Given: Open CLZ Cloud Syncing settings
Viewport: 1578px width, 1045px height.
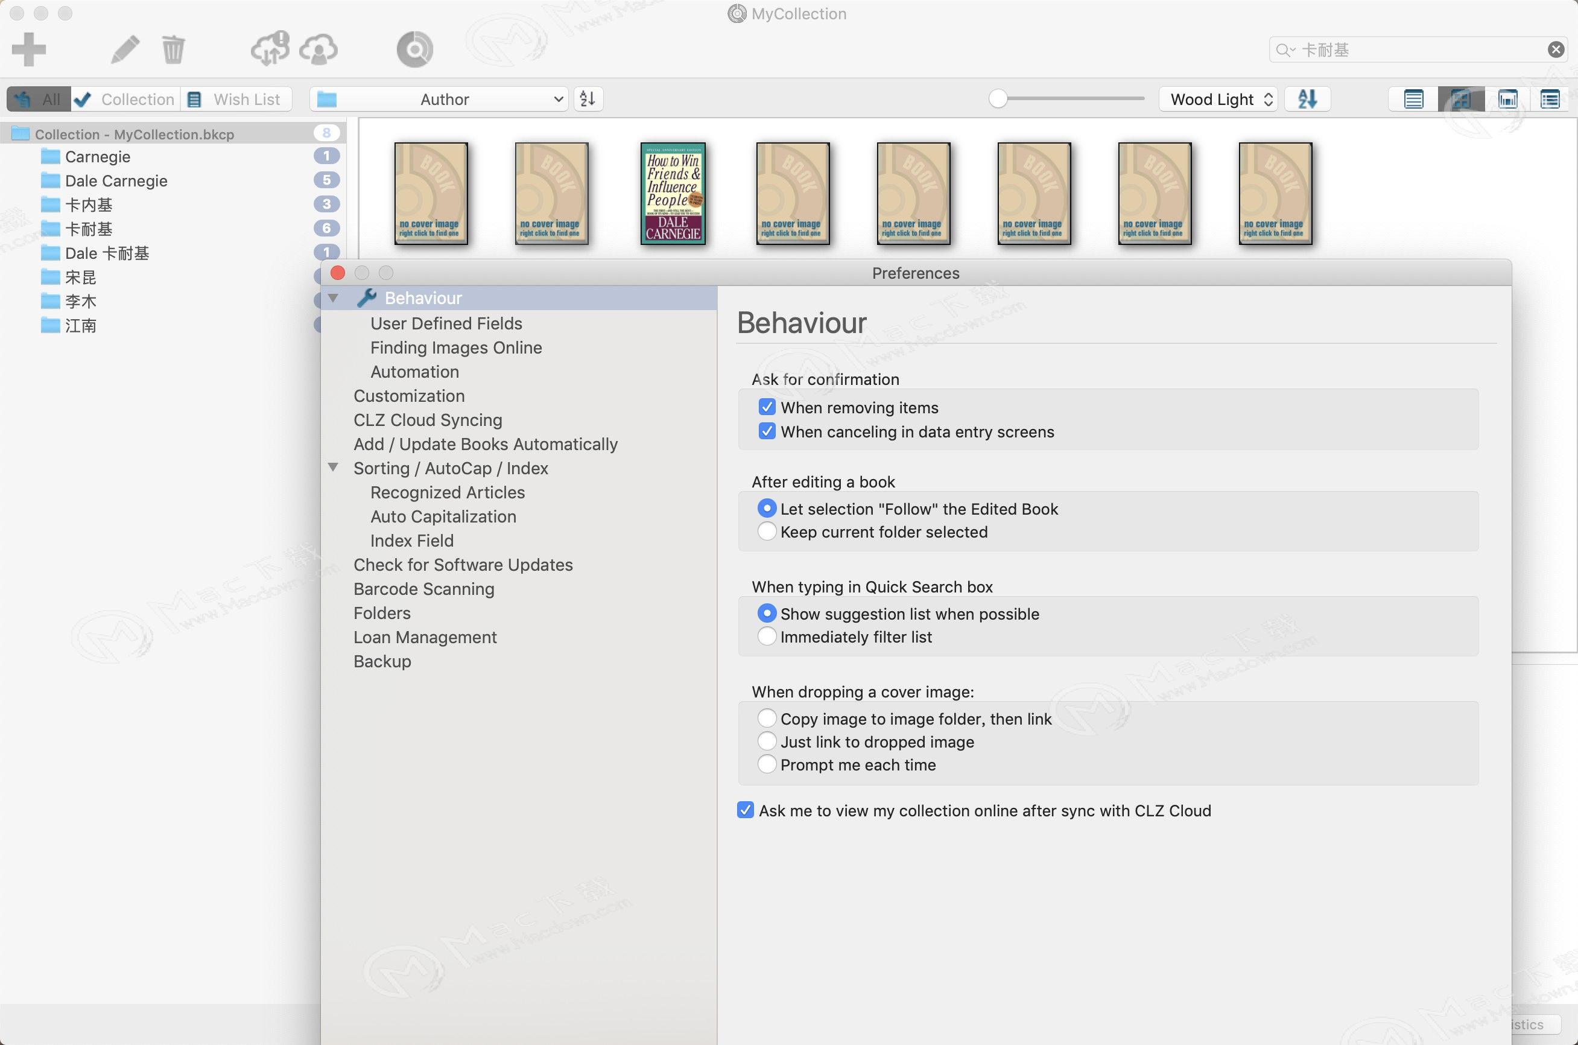Looking at the screenshot, I should point(428,419).
